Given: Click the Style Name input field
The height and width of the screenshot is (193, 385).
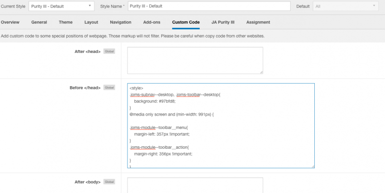Looking at the screenshot, I should [x=209, y=6].
